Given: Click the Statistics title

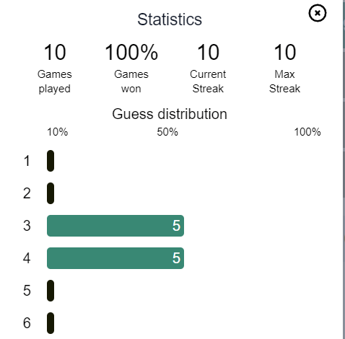Looking at the screenshot, I should 170,19.
